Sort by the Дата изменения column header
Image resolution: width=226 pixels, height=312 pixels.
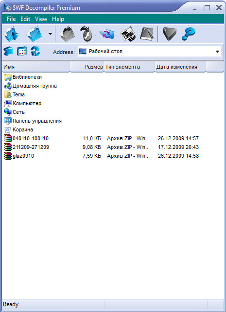pyautogui.click(x=180, y=67)
